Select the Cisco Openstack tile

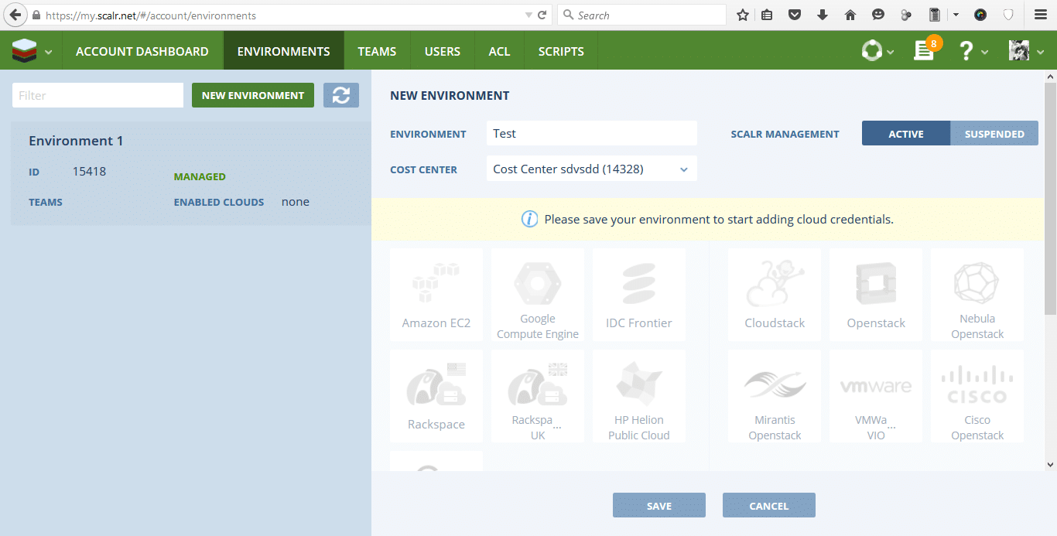pyautogui.click(x=977, y=396)
